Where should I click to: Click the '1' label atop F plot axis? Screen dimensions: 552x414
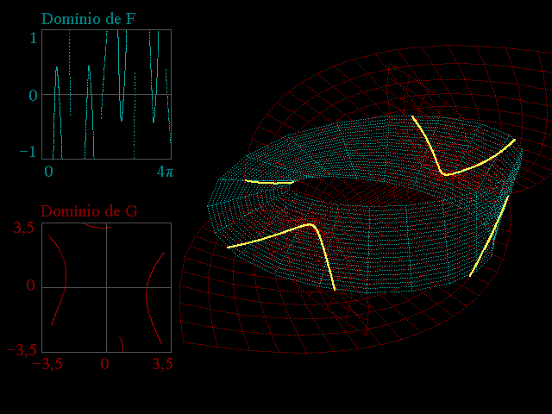pos(34,38)
